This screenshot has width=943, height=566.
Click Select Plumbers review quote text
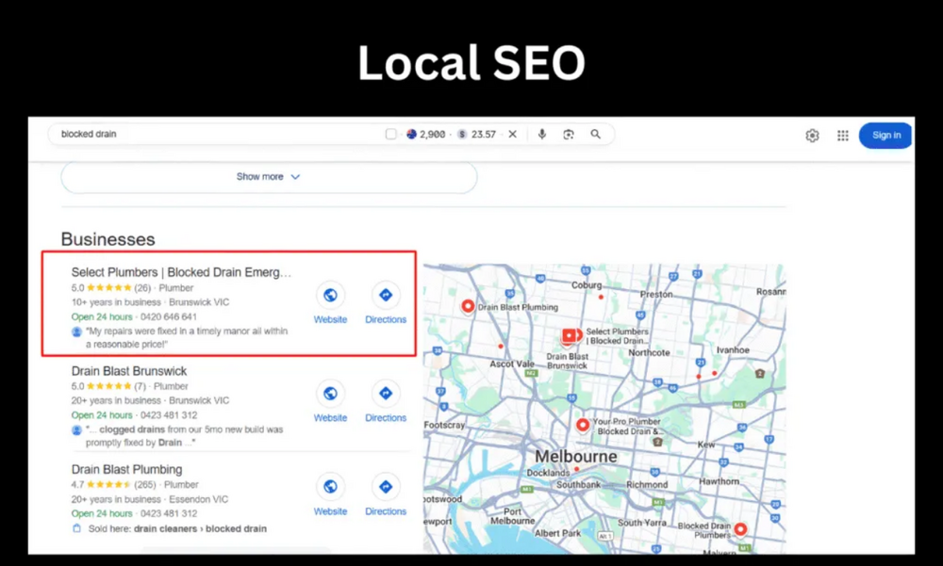tap(187, 338)
